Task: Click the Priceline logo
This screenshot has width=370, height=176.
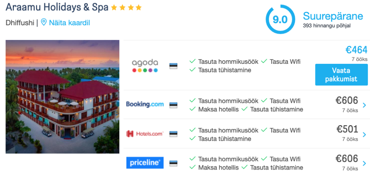Action: [x=145, y=163]
